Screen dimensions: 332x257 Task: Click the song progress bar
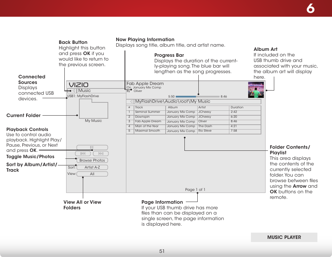click(x=197, y=96)
